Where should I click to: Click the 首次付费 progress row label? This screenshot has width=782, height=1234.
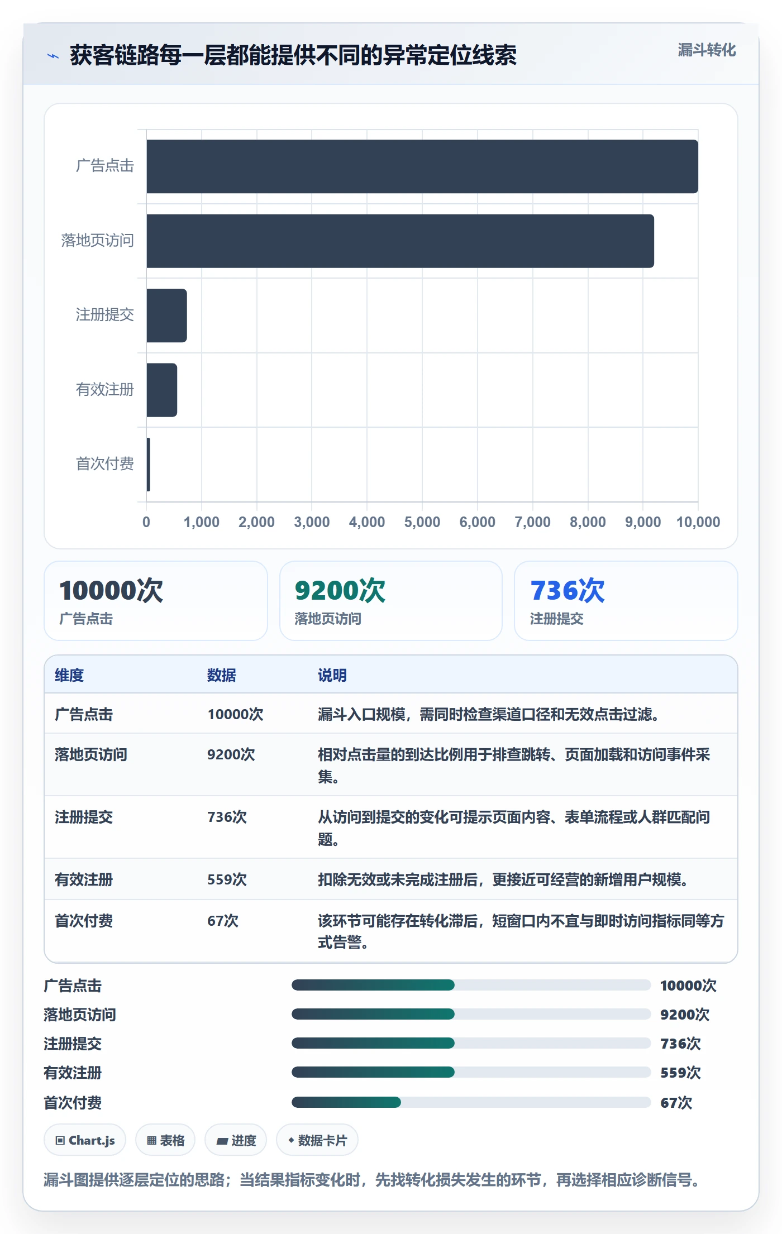coord(73,1103)
